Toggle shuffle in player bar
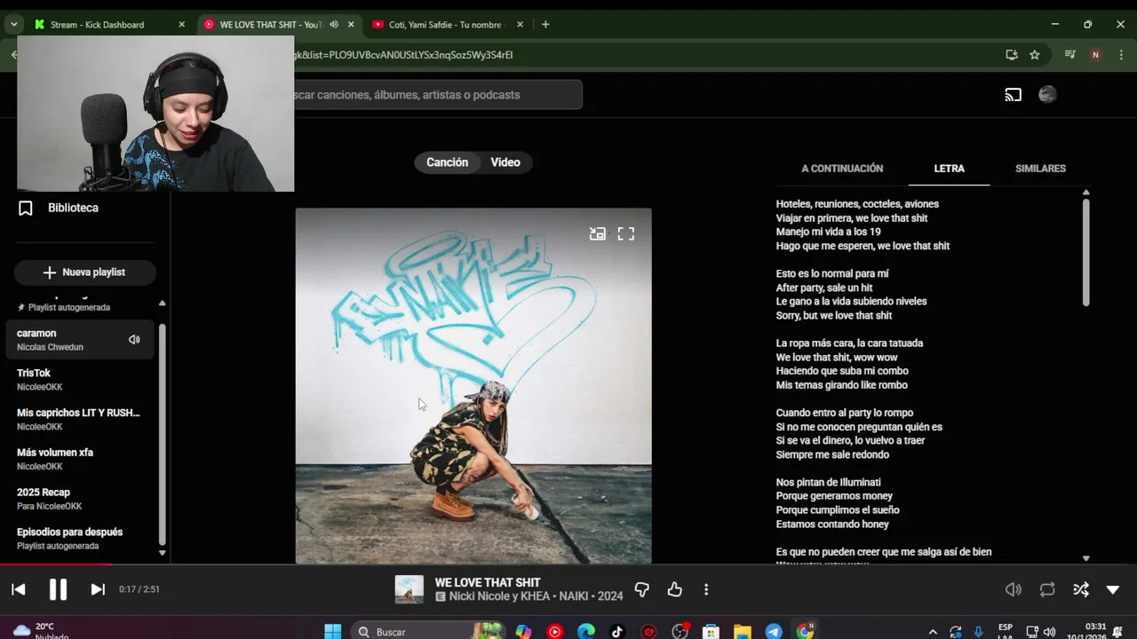1137x639 pixels. click(x=1081, y=589)
